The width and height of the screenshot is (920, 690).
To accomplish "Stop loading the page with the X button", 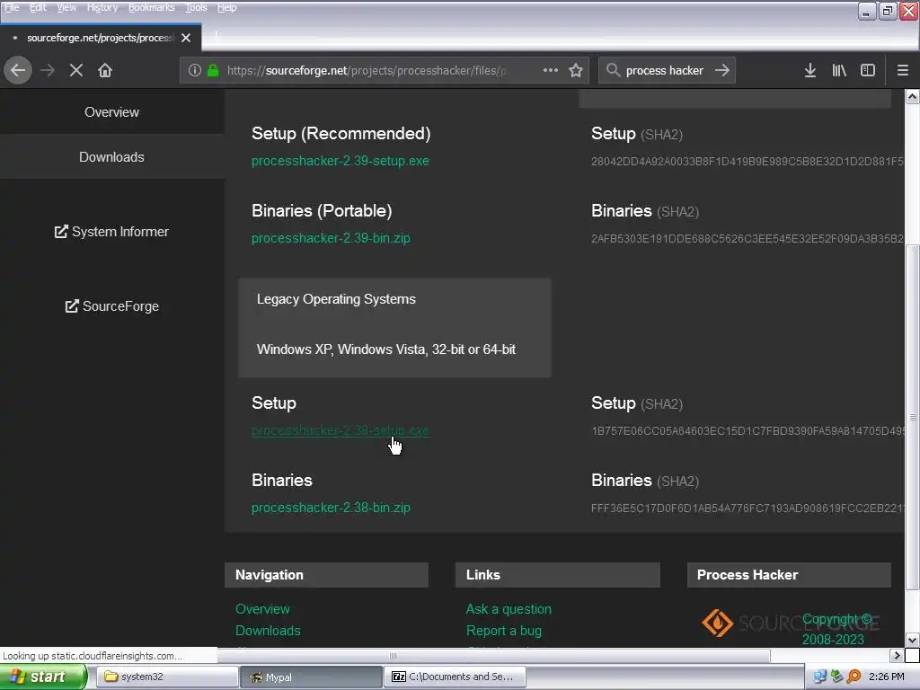I will [76, 70].
